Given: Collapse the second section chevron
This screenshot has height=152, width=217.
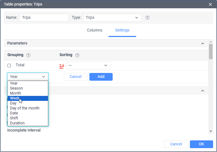Looking at the screenshot, I should pos(203,91).
